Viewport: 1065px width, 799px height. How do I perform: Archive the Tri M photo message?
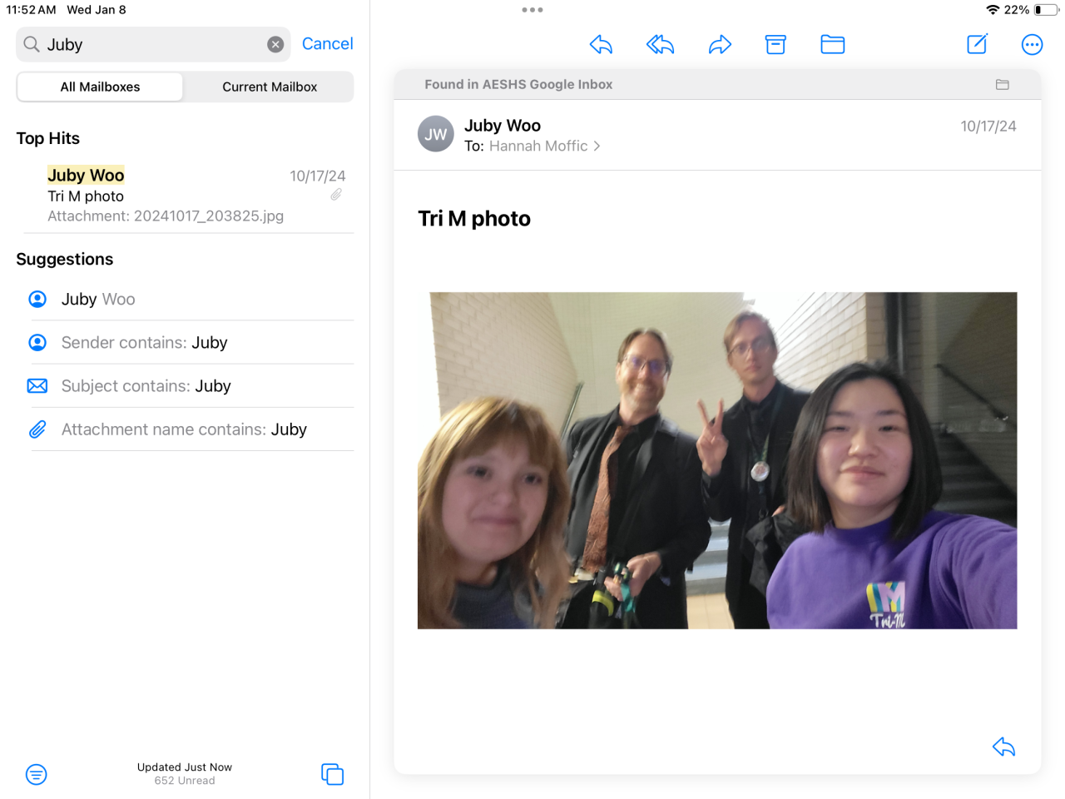775,44
